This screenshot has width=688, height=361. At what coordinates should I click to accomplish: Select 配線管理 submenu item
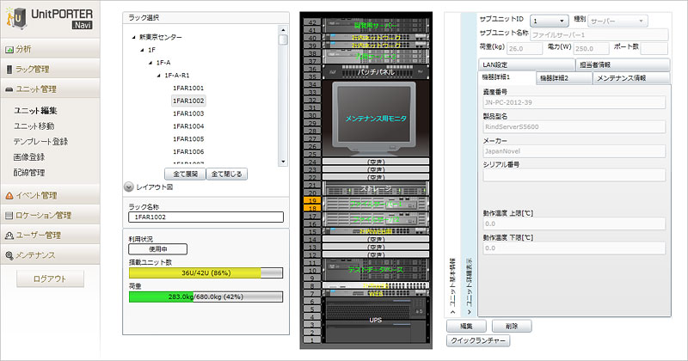(x=29, y=173)
